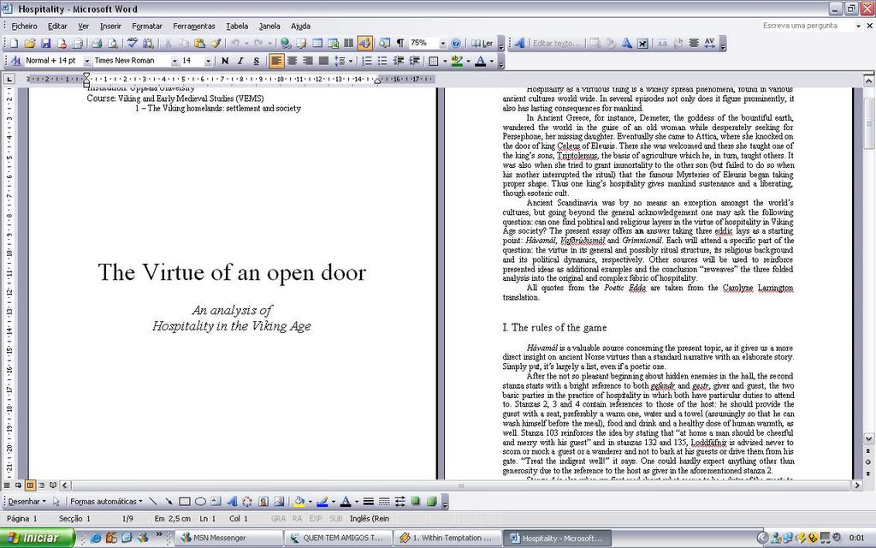Toggle Show/Hide paragraph marks
Viewport: 876px width, 548px height.
click(x=400, y=43)
